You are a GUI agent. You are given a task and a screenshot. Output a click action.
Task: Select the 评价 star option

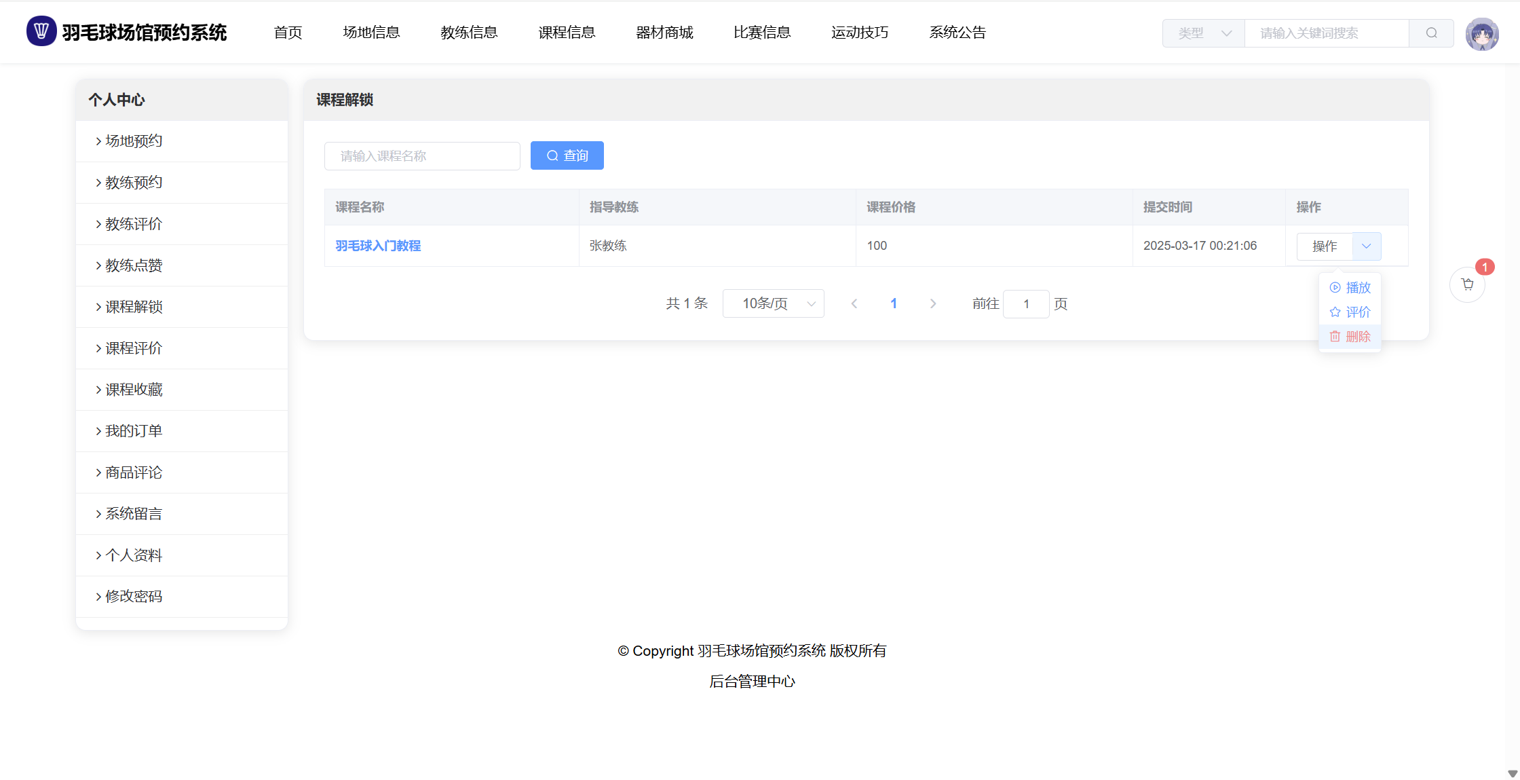tap(1350, 312)
